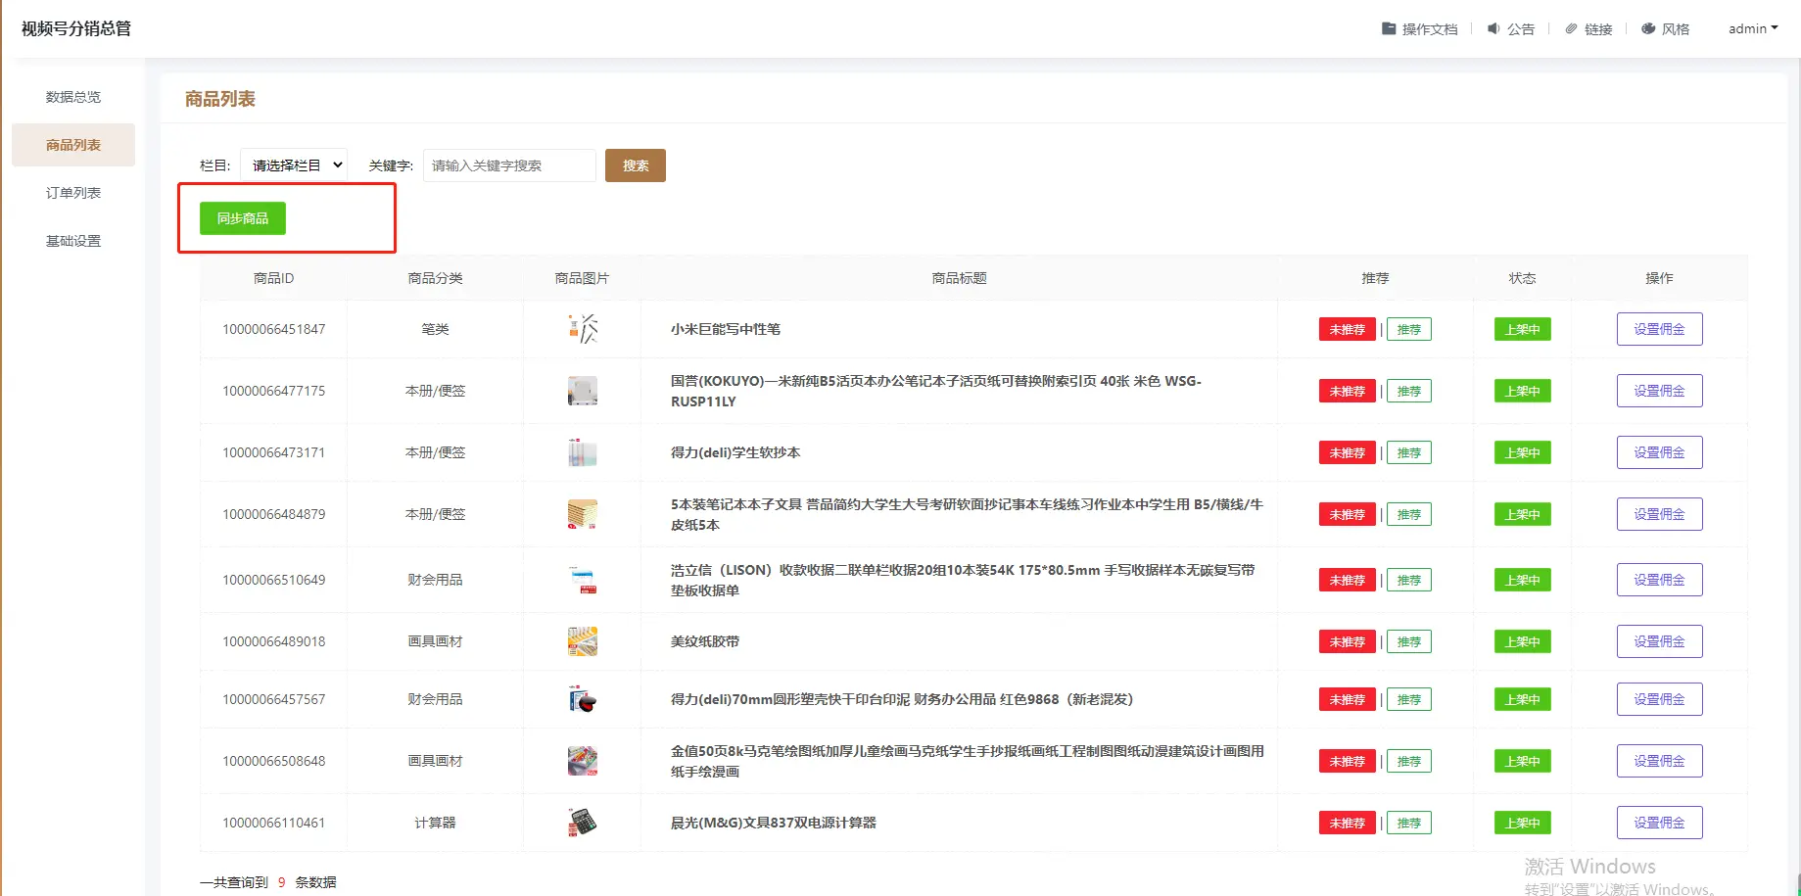Open the 链接 link icon
Image resolution: width=1801 pixels, height=896 pixels.
1571,29
